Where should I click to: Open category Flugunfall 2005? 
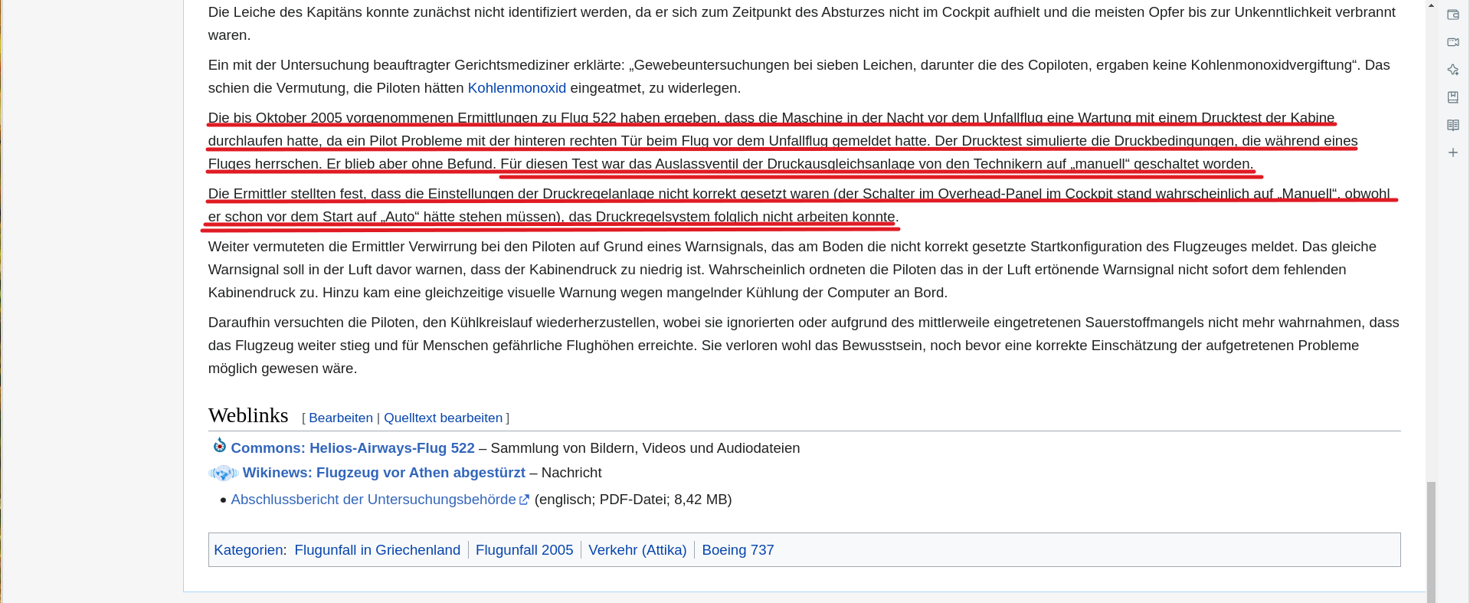[x=525, y=550]
